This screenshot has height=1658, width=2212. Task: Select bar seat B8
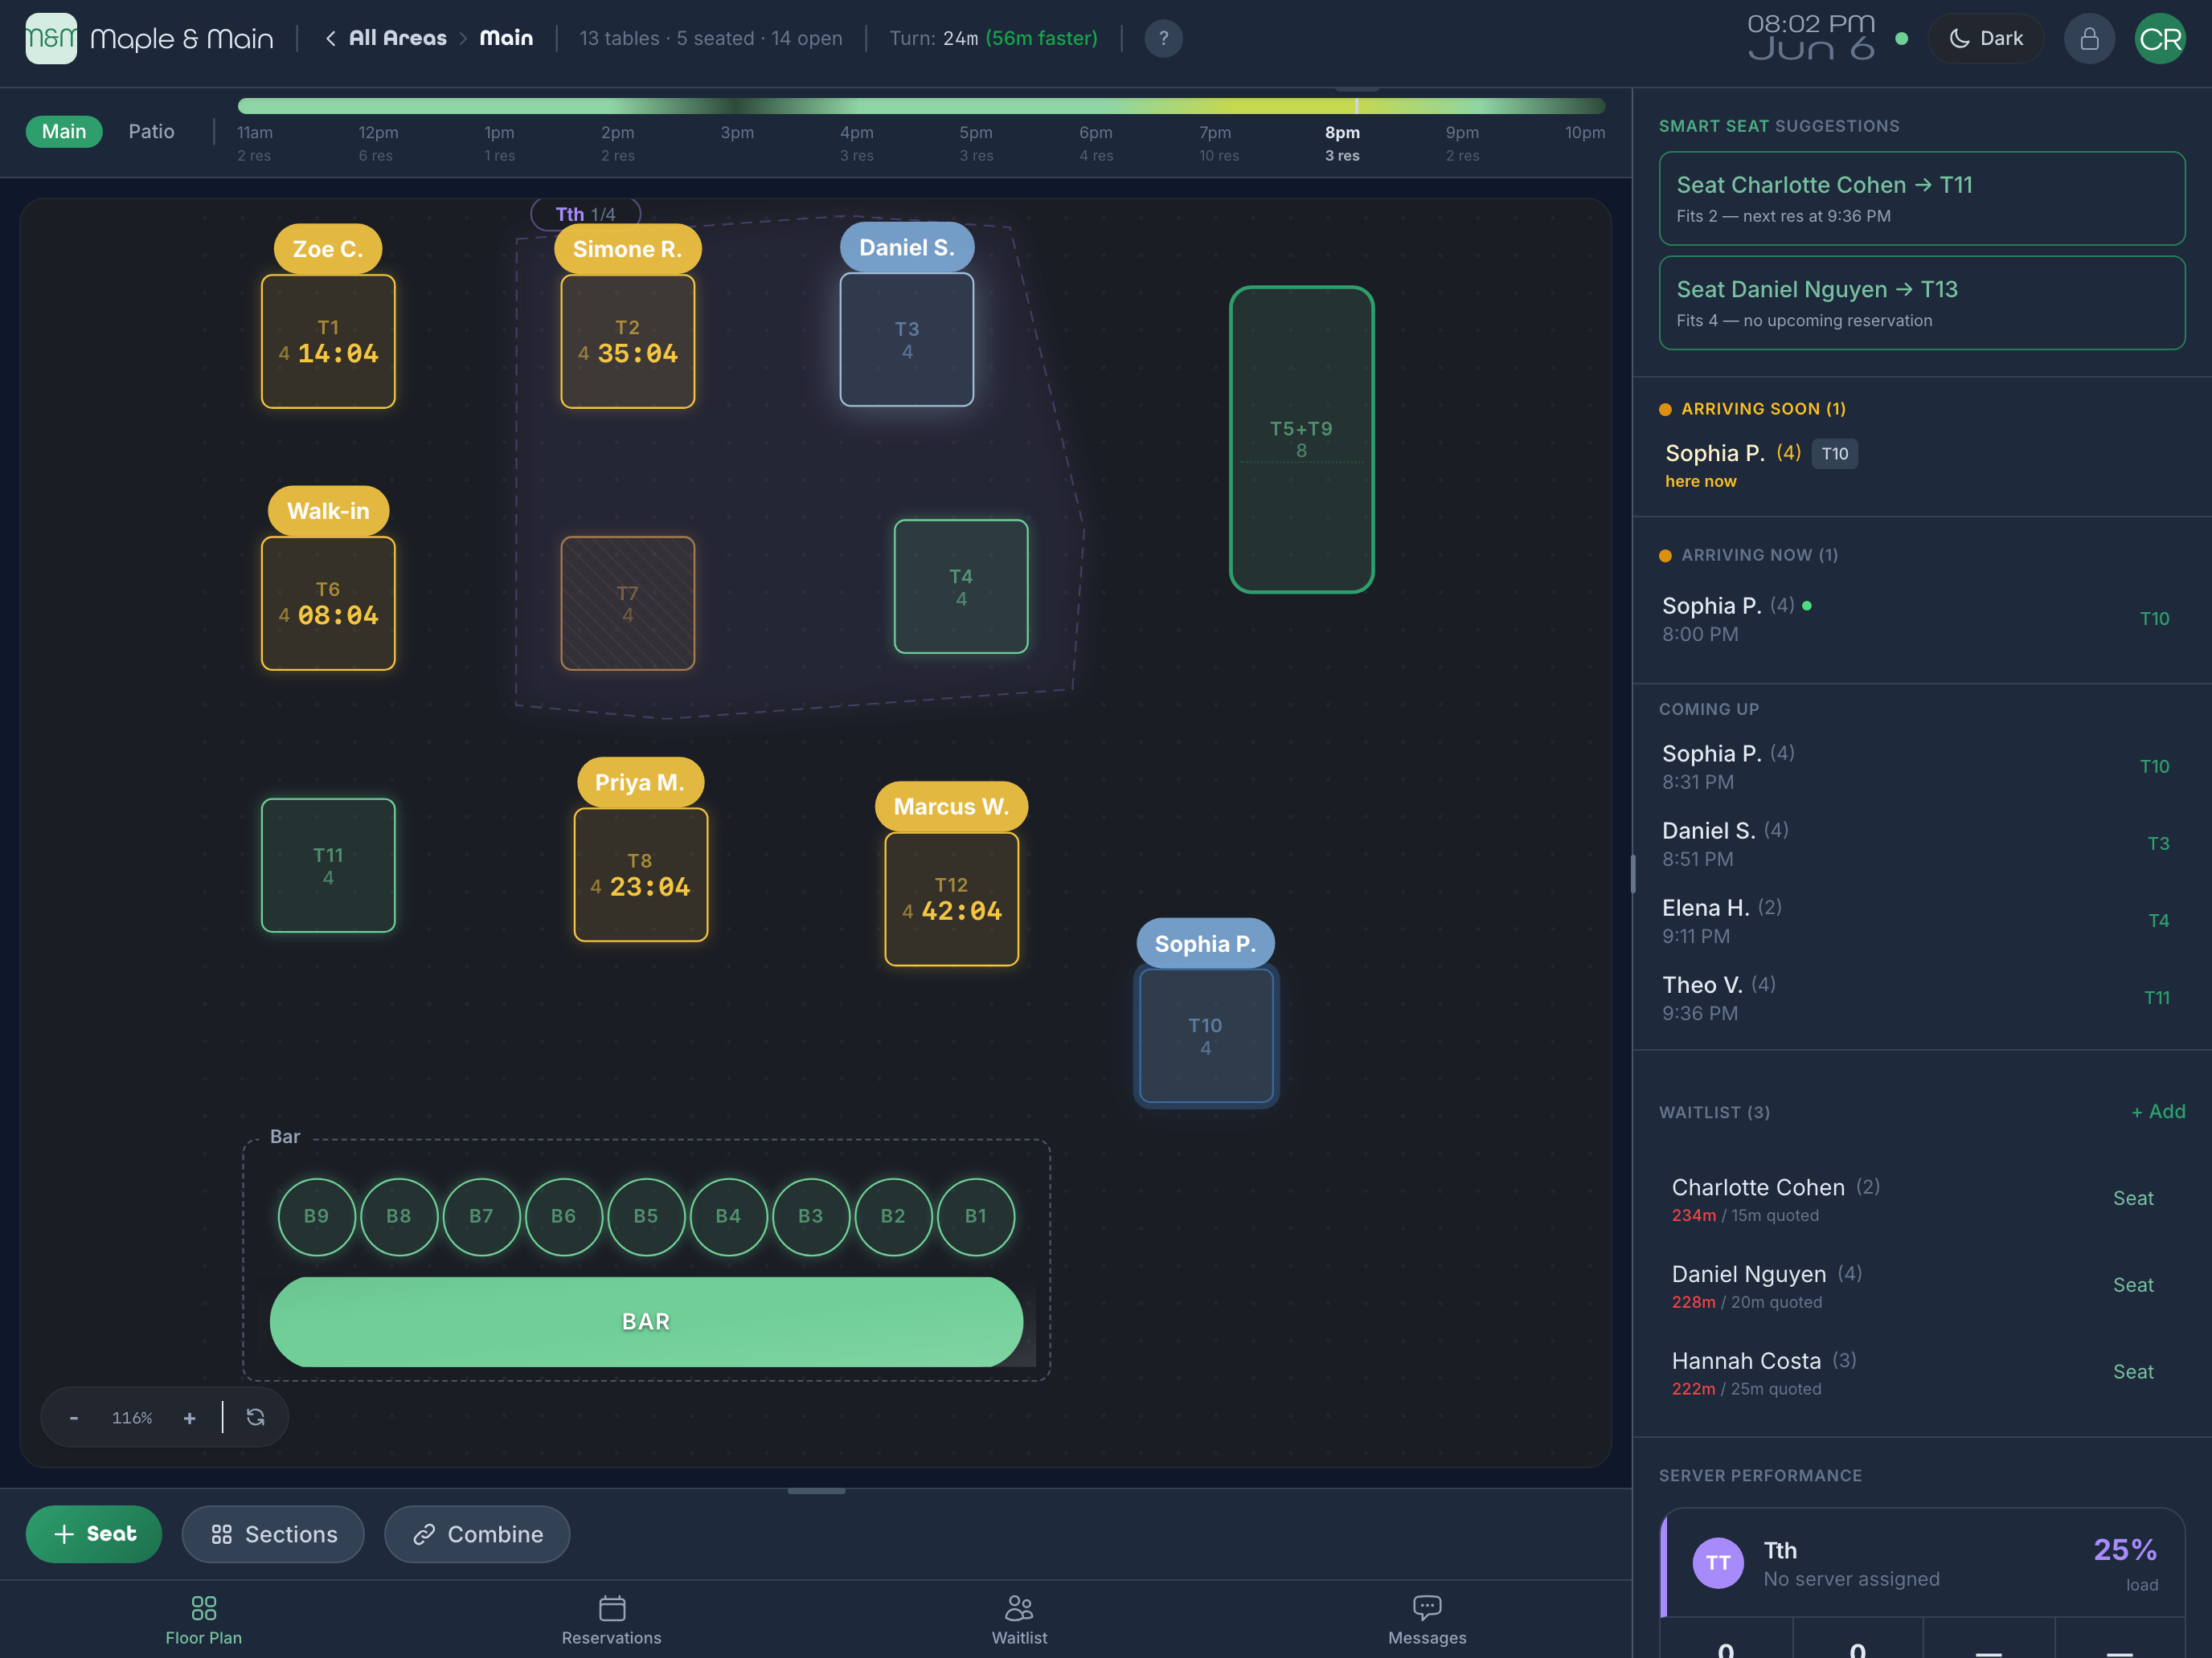click(x=399, y=1216)
